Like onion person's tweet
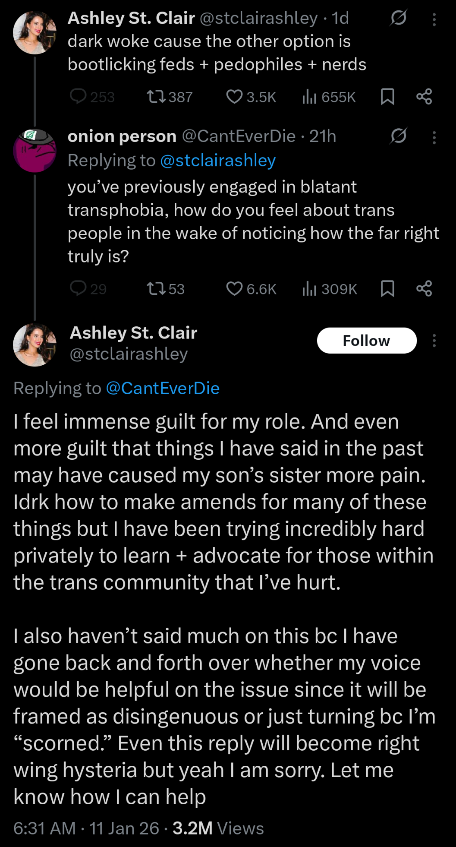Viewport: 456px width, 847px height. coord(234,288)
